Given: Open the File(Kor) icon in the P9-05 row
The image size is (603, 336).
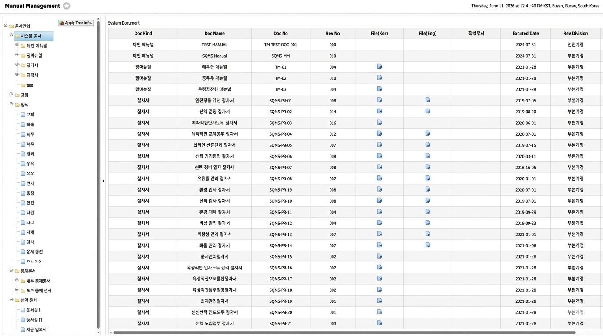Looking at the screenshot, I should click(x=380, y=145).
